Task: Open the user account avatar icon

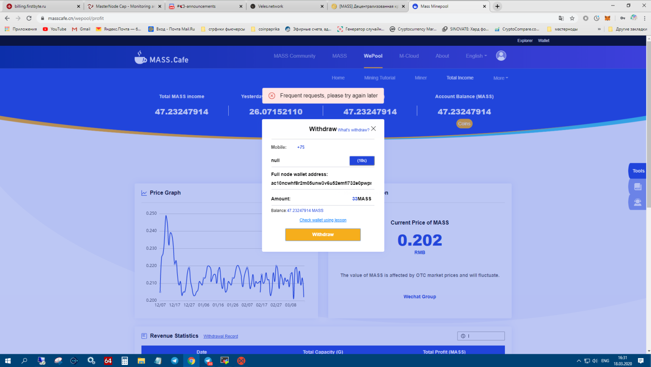Action: (x=501, y=56)
